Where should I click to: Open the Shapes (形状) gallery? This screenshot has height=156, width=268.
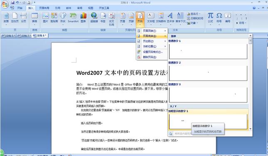(63, 19)
